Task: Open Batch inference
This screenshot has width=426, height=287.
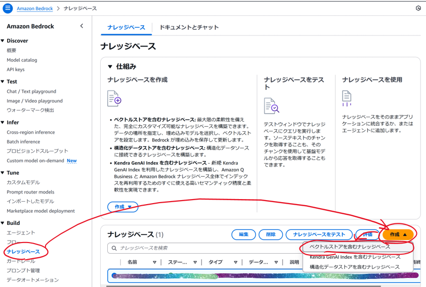Action: pos(23,142)
